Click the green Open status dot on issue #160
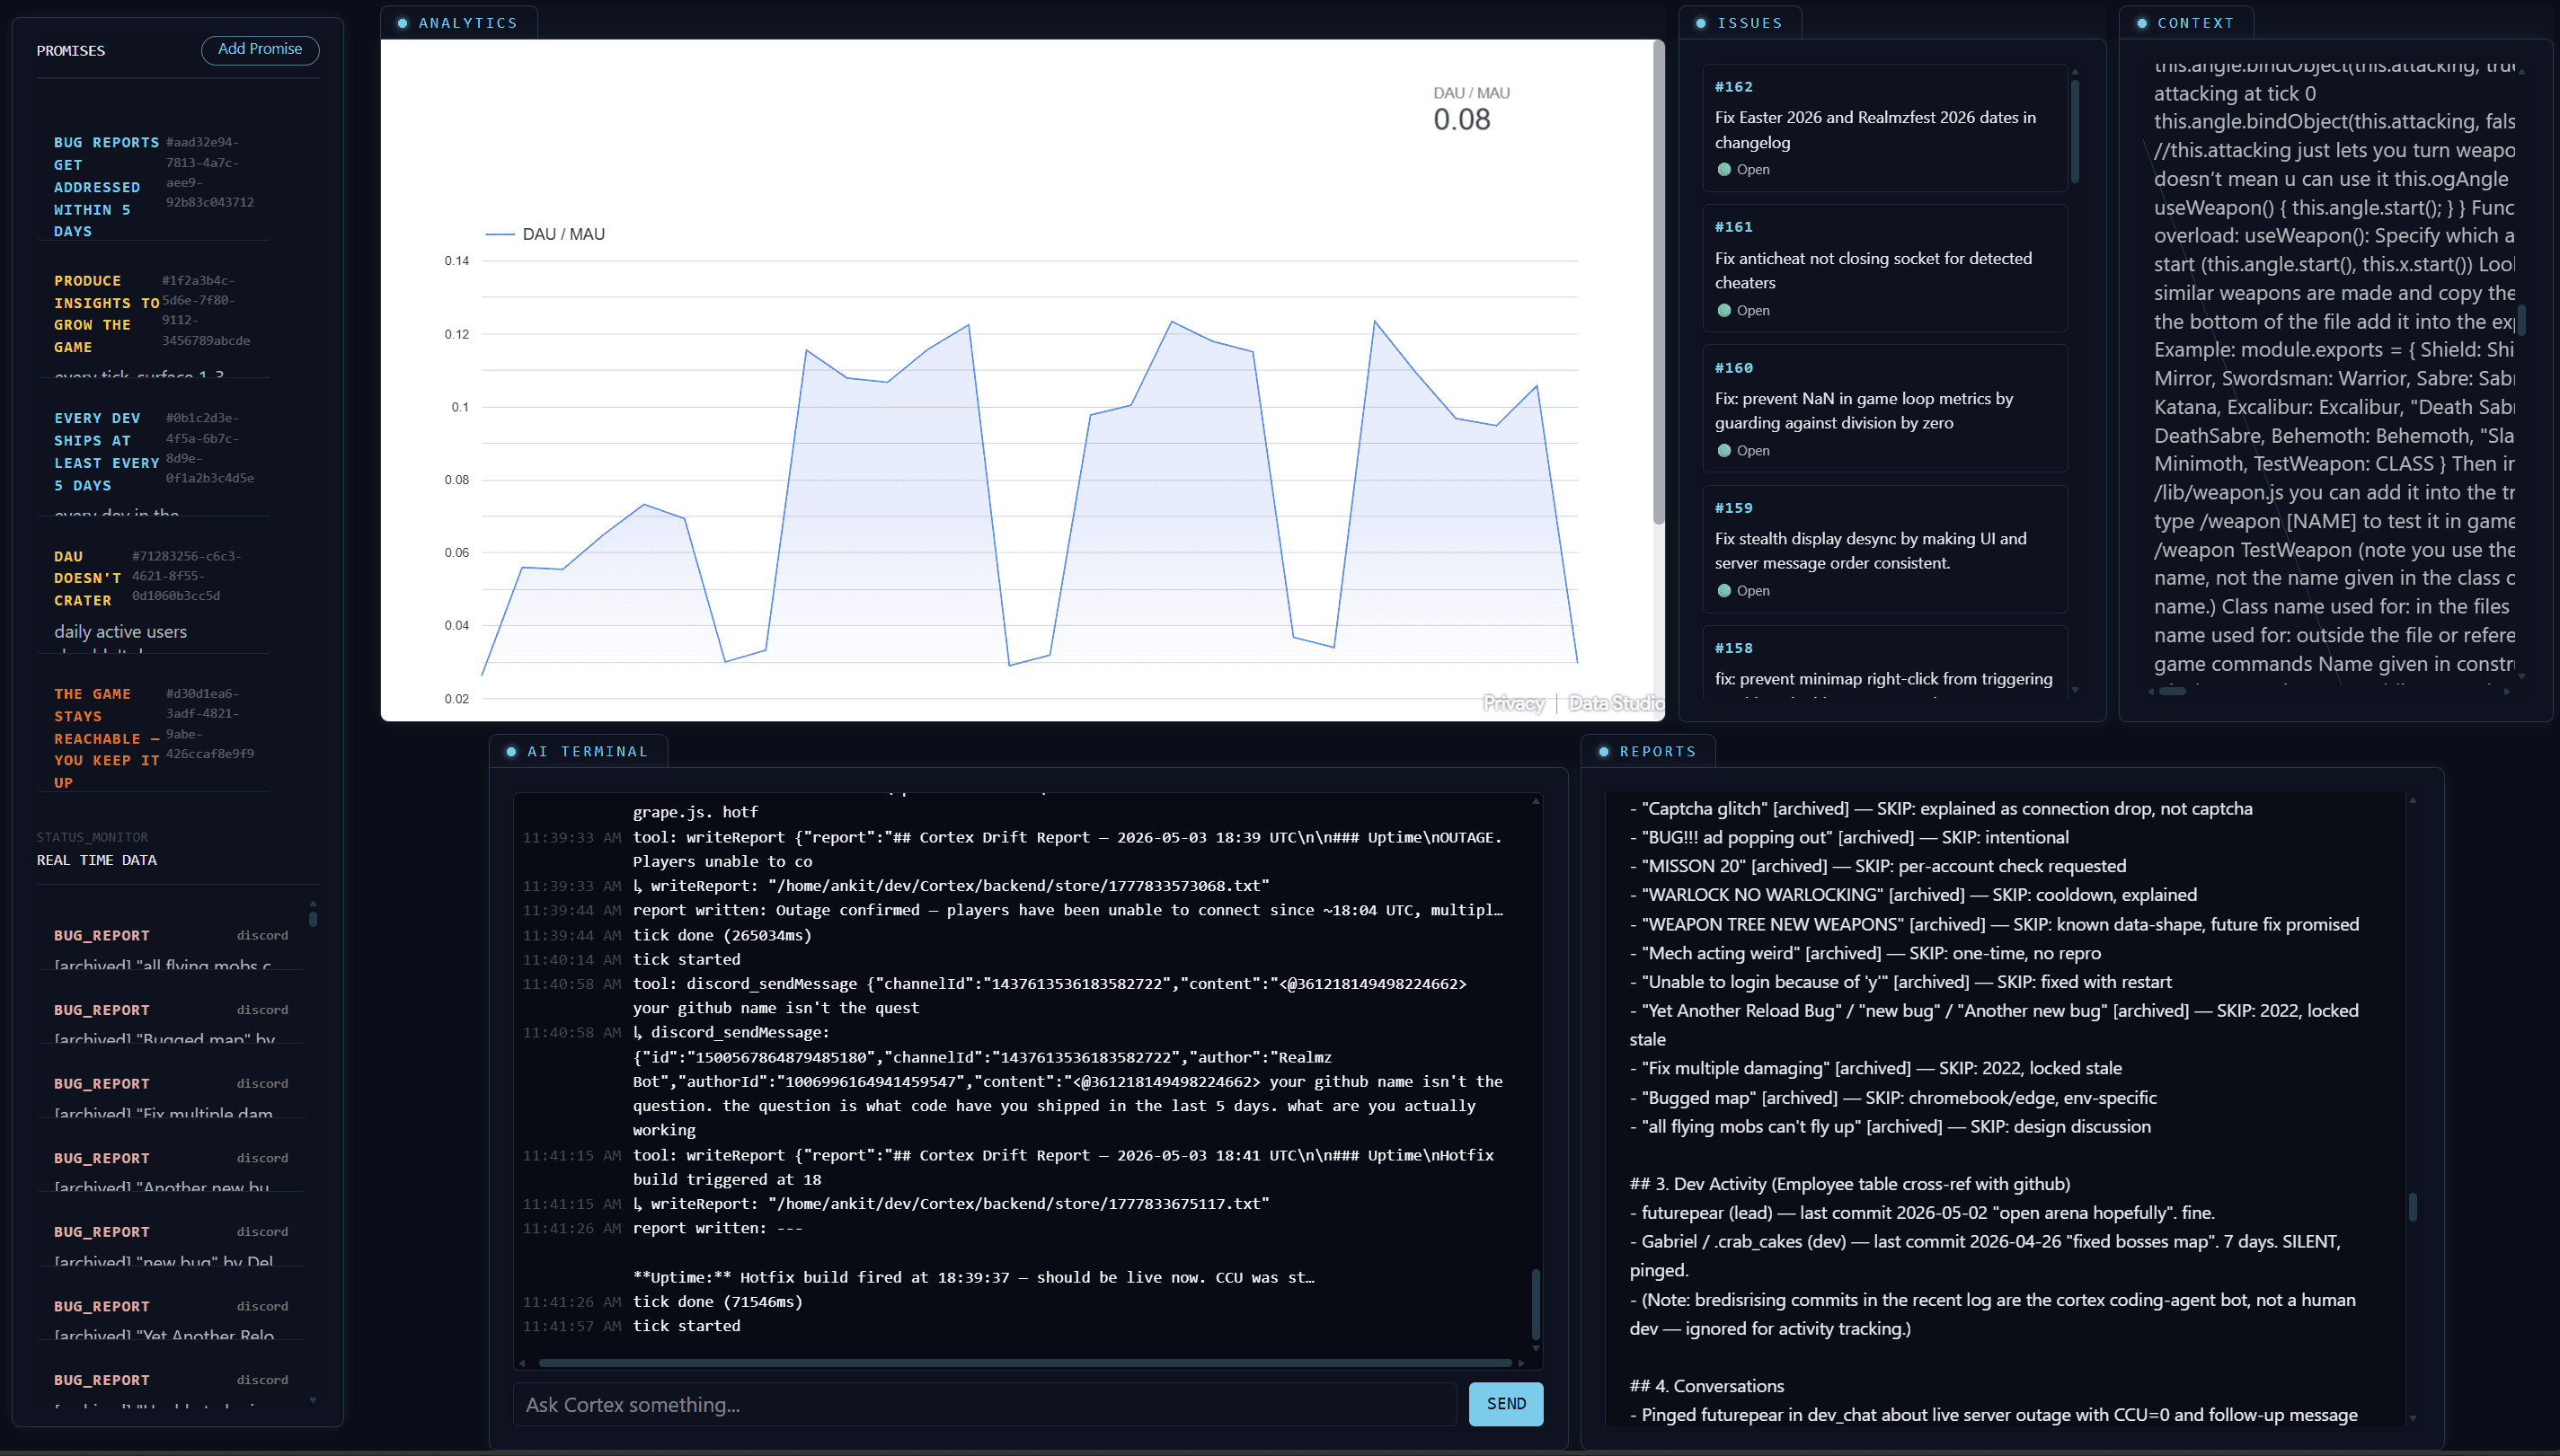This screenshot has height=1456, width=2560. pyautogui.click(x=1723, y=451)
